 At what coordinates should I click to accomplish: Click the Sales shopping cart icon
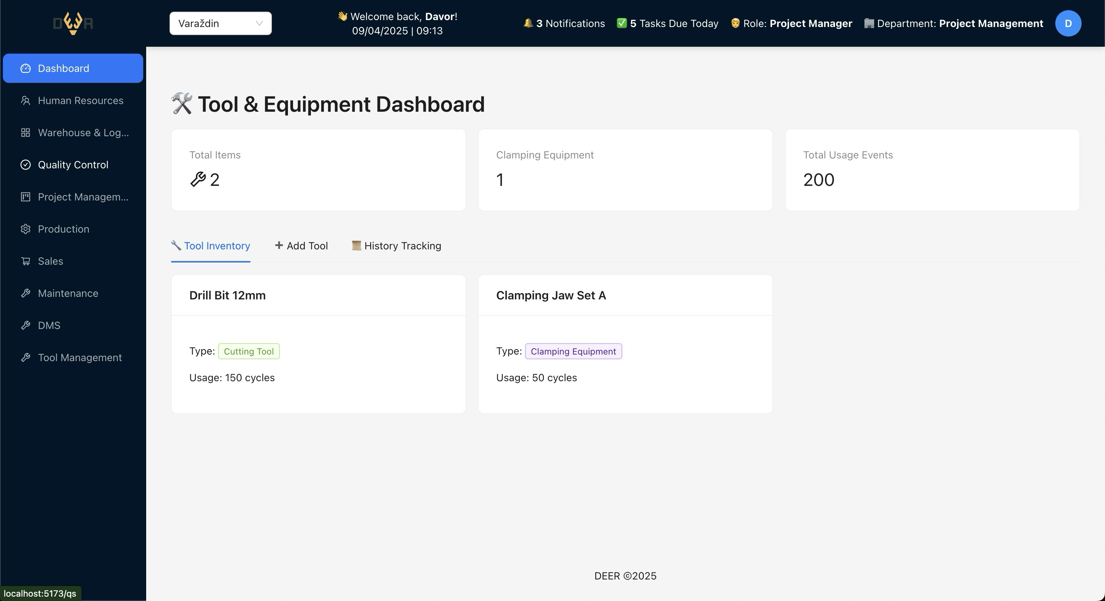[26, 261]
